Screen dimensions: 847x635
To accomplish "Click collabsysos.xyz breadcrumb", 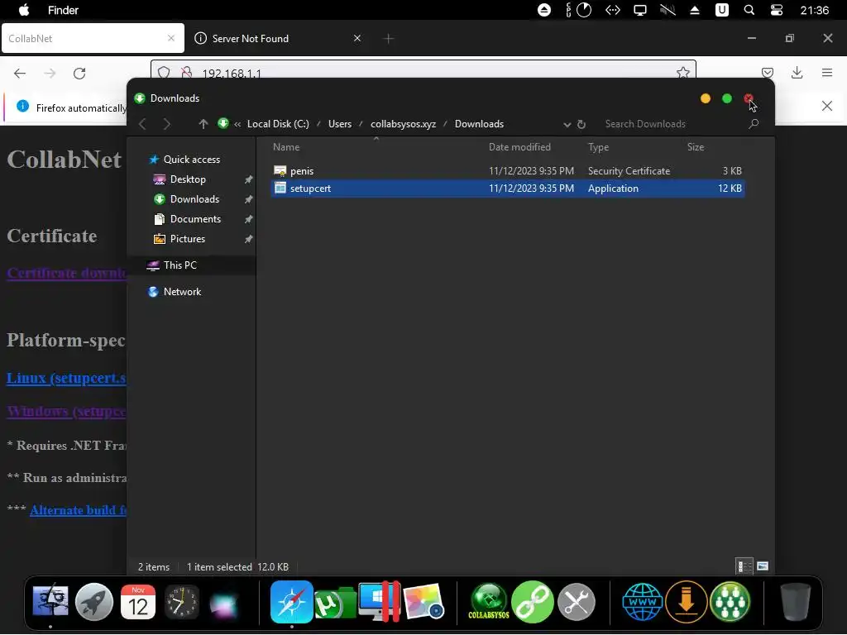I will click(x=403, y=124).
